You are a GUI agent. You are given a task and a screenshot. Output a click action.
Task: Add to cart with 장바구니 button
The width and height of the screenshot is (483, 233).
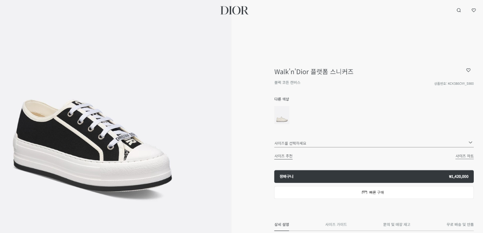pos(374,176)
